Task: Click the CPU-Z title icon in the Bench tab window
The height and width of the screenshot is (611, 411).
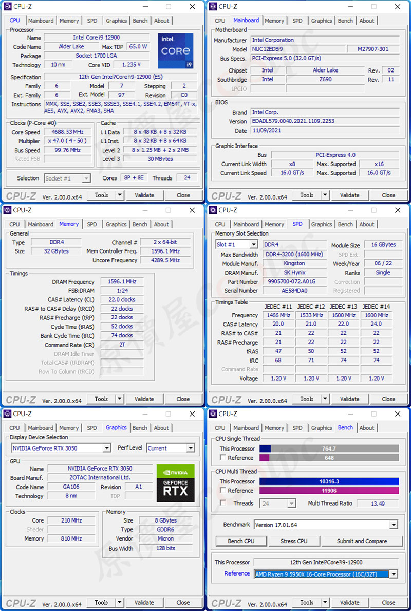Action: (213, 414)
